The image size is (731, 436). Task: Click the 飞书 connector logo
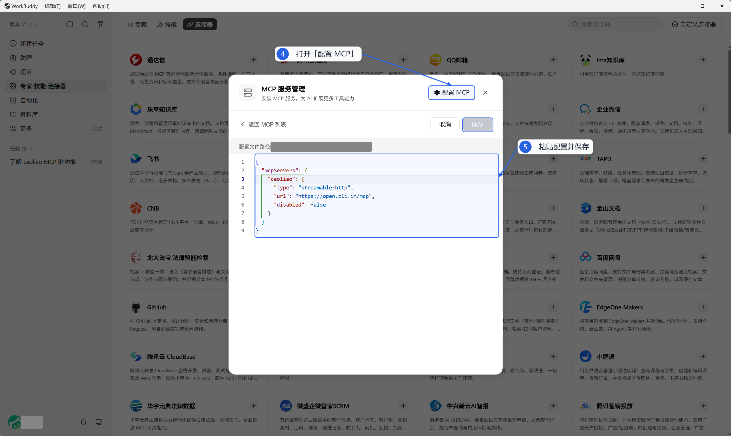(136, 159)
